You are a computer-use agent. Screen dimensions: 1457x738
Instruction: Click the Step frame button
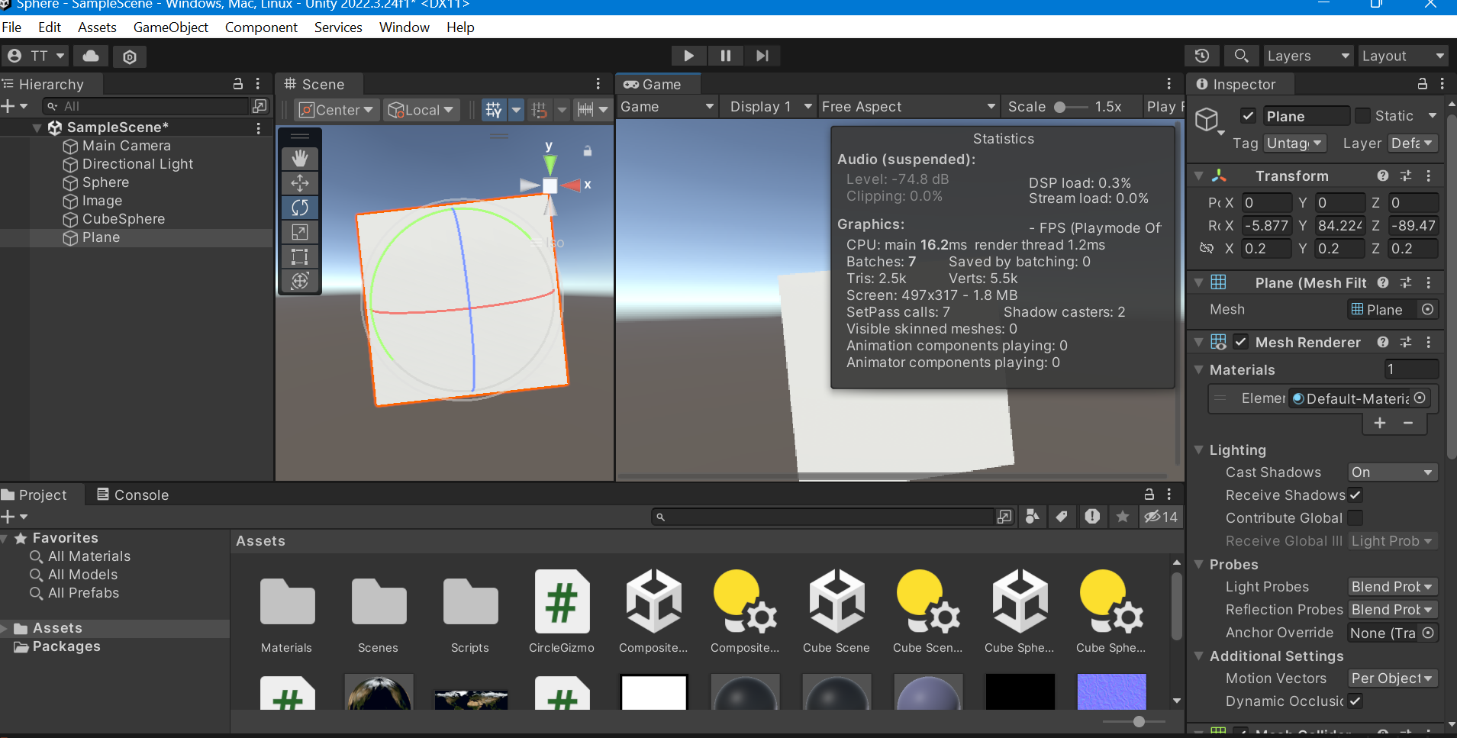(x=762, y=56)
